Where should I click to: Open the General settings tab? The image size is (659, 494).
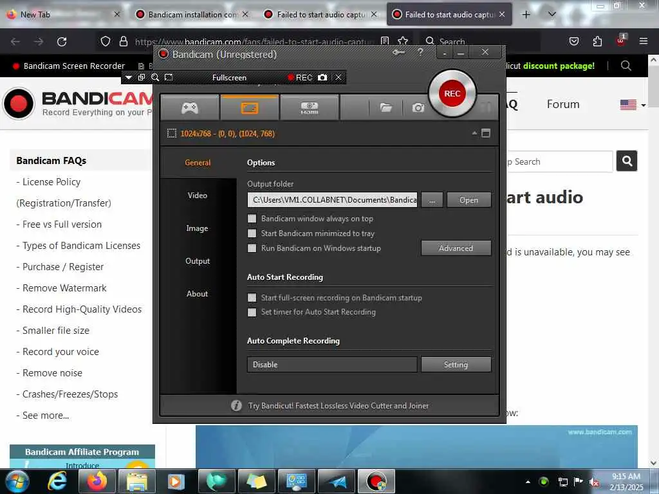click(x=198, y=163)
